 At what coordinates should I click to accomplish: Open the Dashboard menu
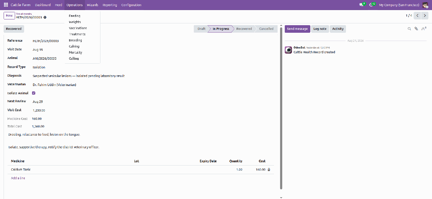(43, 5)
